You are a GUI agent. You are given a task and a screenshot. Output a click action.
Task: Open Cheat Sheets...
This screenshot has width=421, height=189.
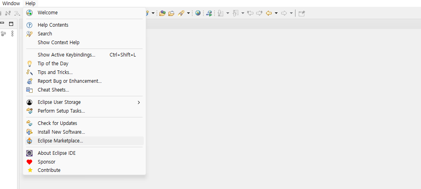[84, 90]
